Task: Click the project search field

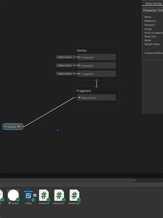Action: [x=148, y=180]
